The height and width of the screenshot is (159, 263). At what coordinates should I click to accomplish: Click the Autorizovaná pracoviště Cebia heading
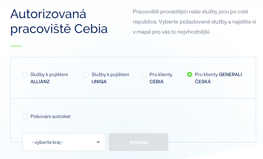(59, 22)
